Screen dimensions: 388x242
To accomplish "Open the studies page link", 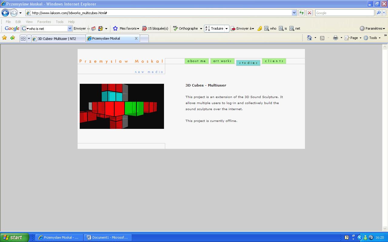I will click(248, 63).
